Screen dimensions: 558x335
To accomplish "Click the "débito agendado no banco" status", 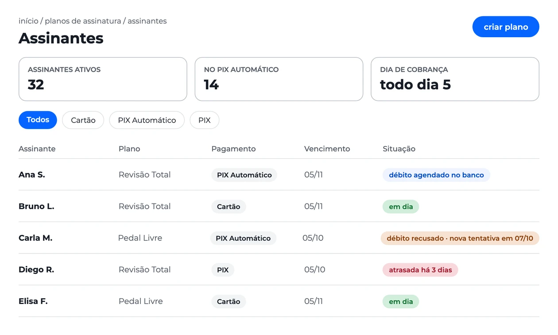I will pyautogui.click(x=436, y=175).
